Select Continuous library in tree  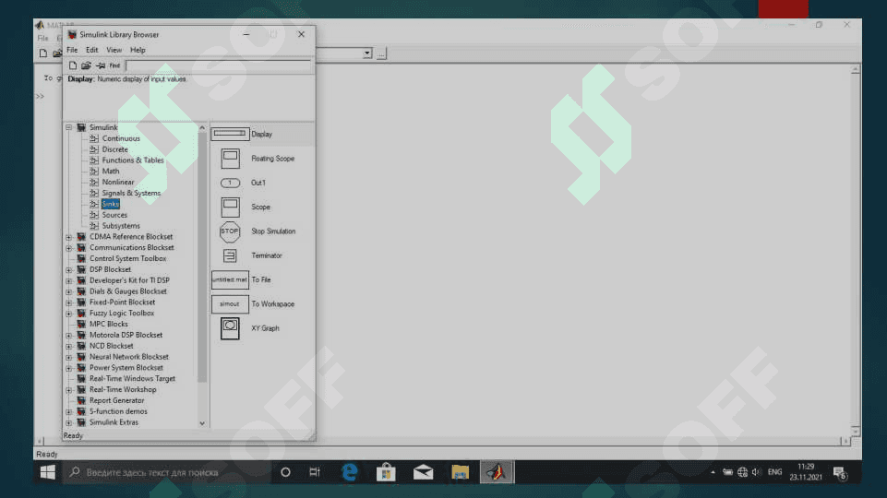[x=121, y=138]
